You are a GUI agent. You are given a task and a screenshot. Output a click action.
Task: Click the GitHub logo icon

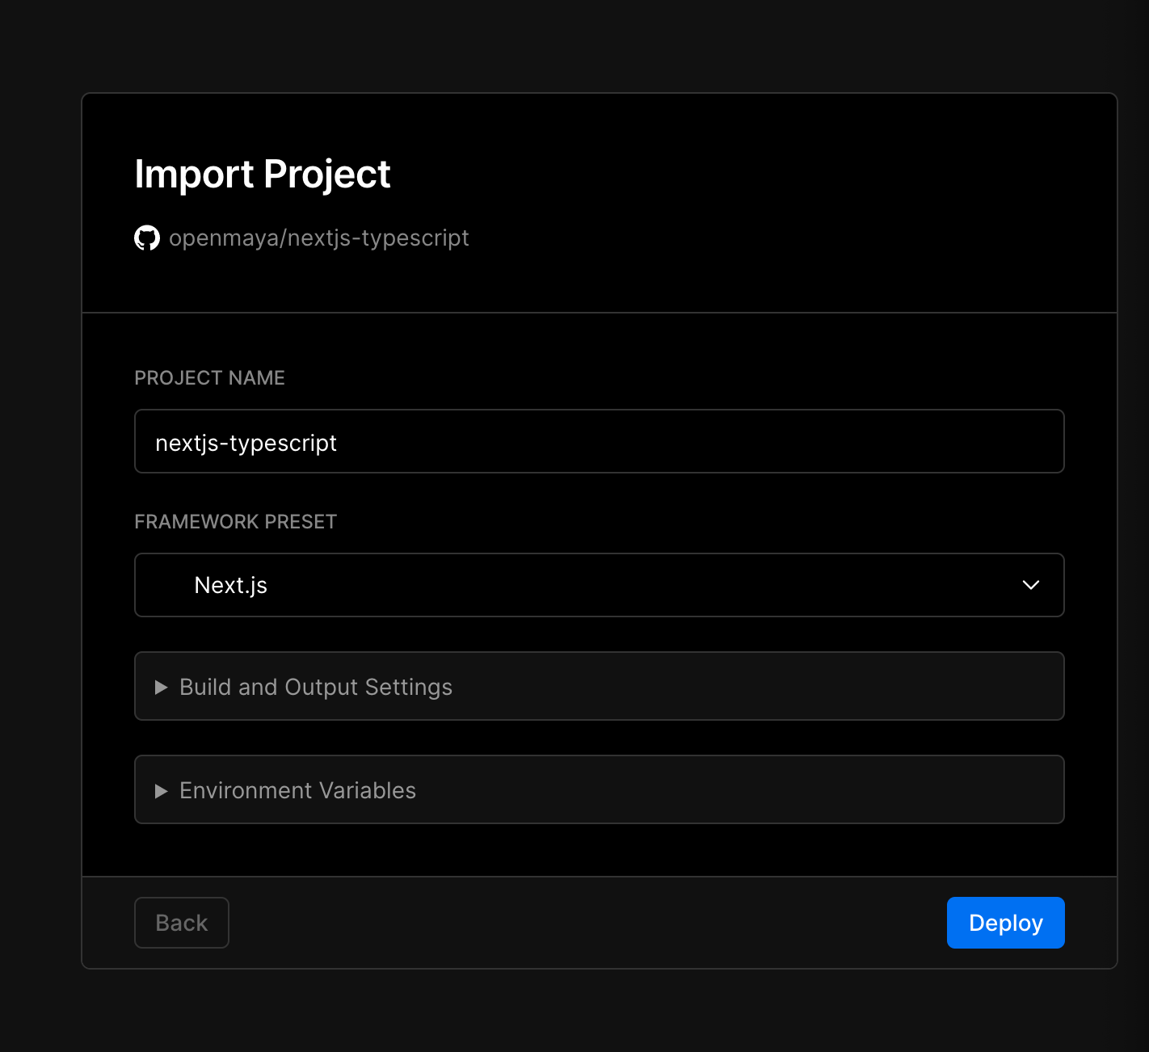[147, 238]
